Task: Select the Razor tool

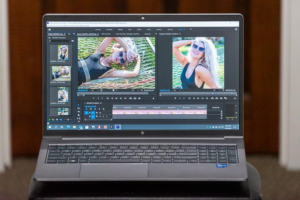Action: [78, 115]
